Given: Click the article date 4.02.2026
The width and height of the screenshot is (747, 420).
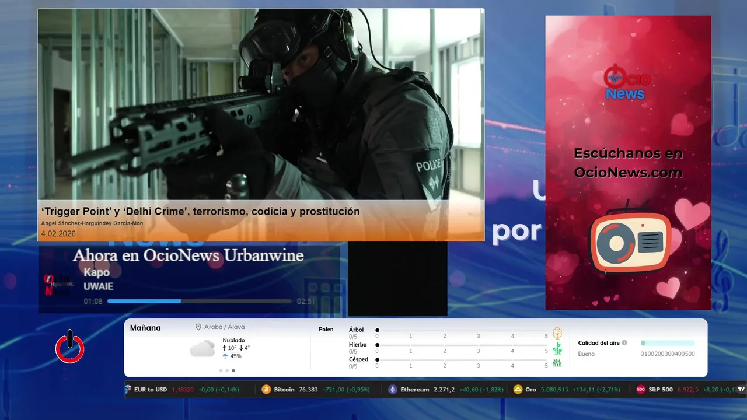Looking at the screenshot, I should click(x=58, y=234).
